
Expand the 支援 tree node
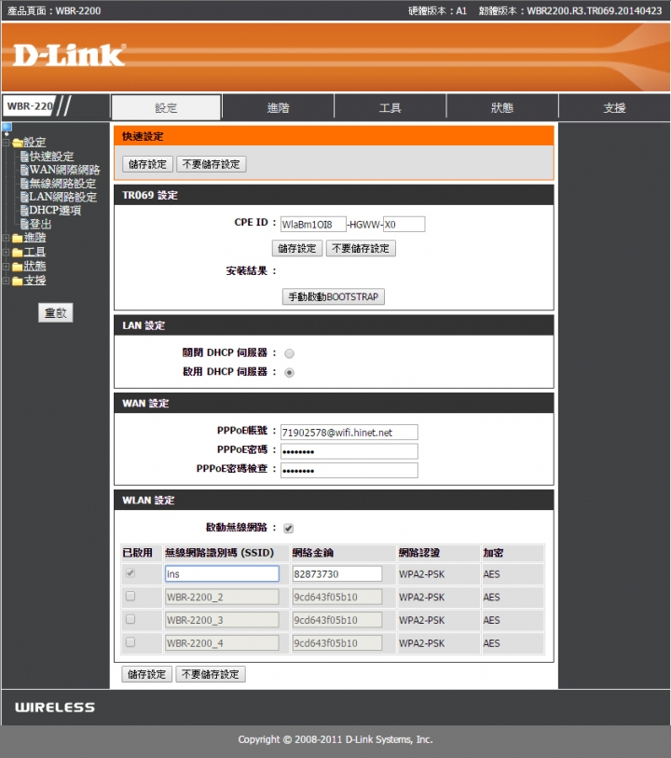point(7,281)
